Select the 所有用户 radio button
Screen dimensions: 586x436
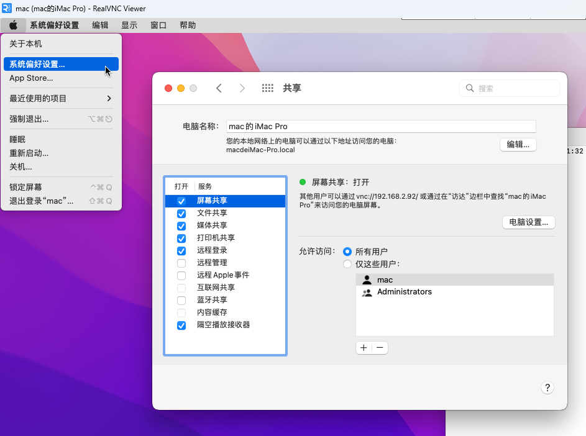[347, 252]
